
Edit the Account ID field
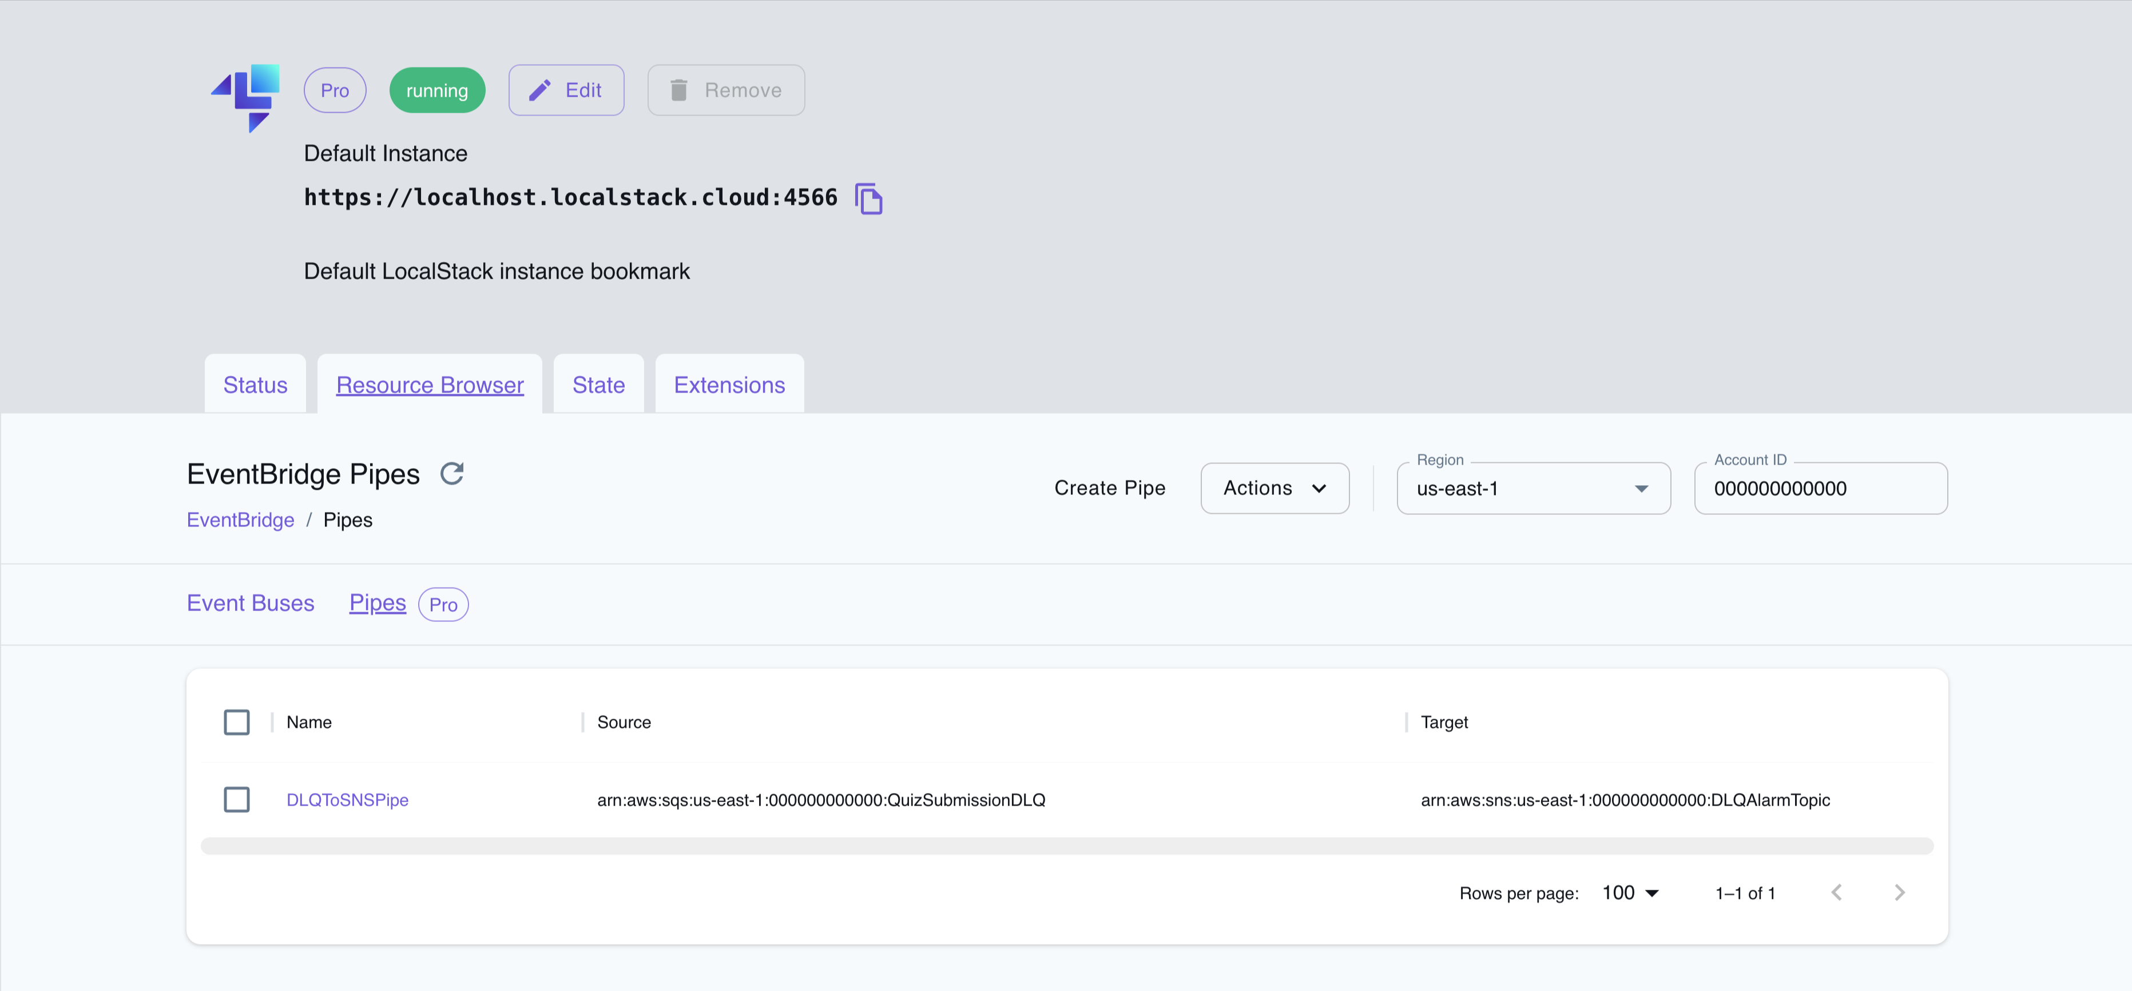pyautogui.click(x=1820, y=489)
